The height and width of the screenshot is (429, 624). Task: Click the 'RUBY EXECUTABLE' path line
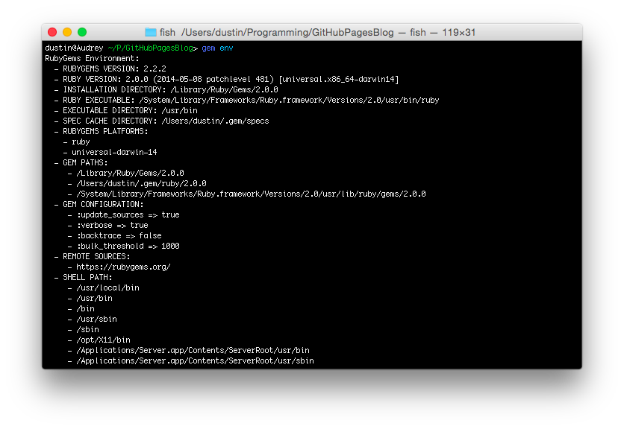[247, 100]
